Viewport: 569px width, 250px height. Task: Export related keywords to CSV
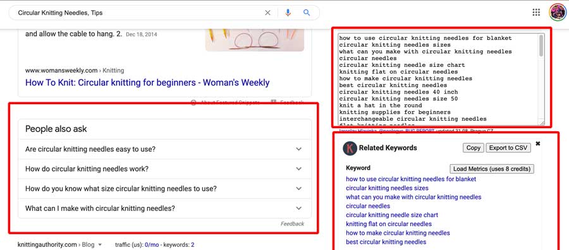pyautogui.click(x=508, y=148)
